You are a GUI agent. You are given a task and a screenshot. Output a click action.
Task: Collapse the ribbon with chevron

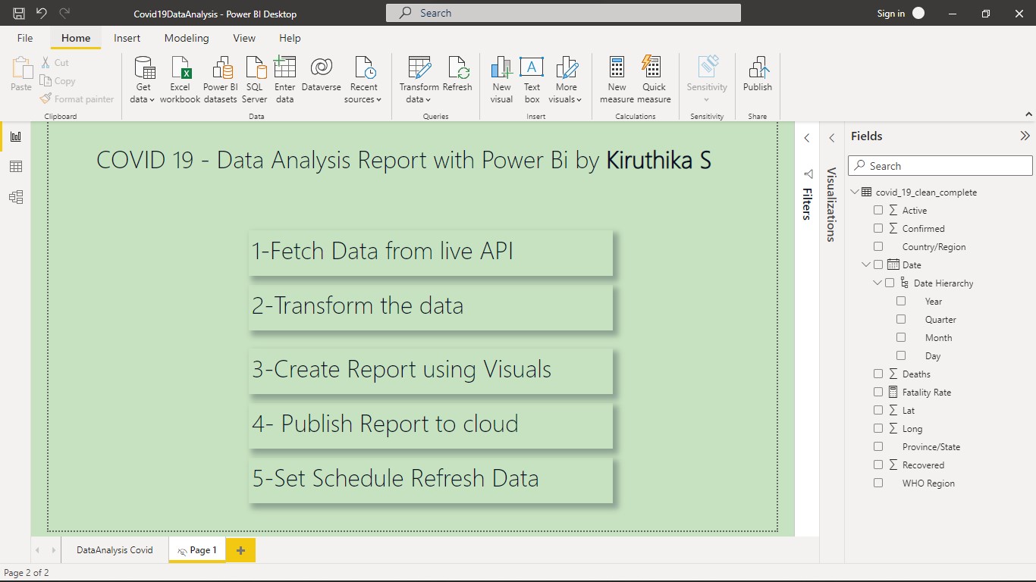1028,114
